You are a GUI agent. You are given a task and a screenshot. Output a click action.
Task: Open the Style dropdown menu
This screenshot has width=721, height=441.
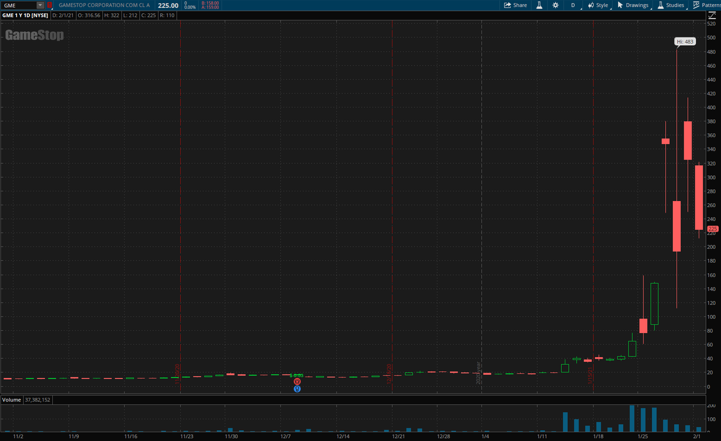tap(598, 5)
